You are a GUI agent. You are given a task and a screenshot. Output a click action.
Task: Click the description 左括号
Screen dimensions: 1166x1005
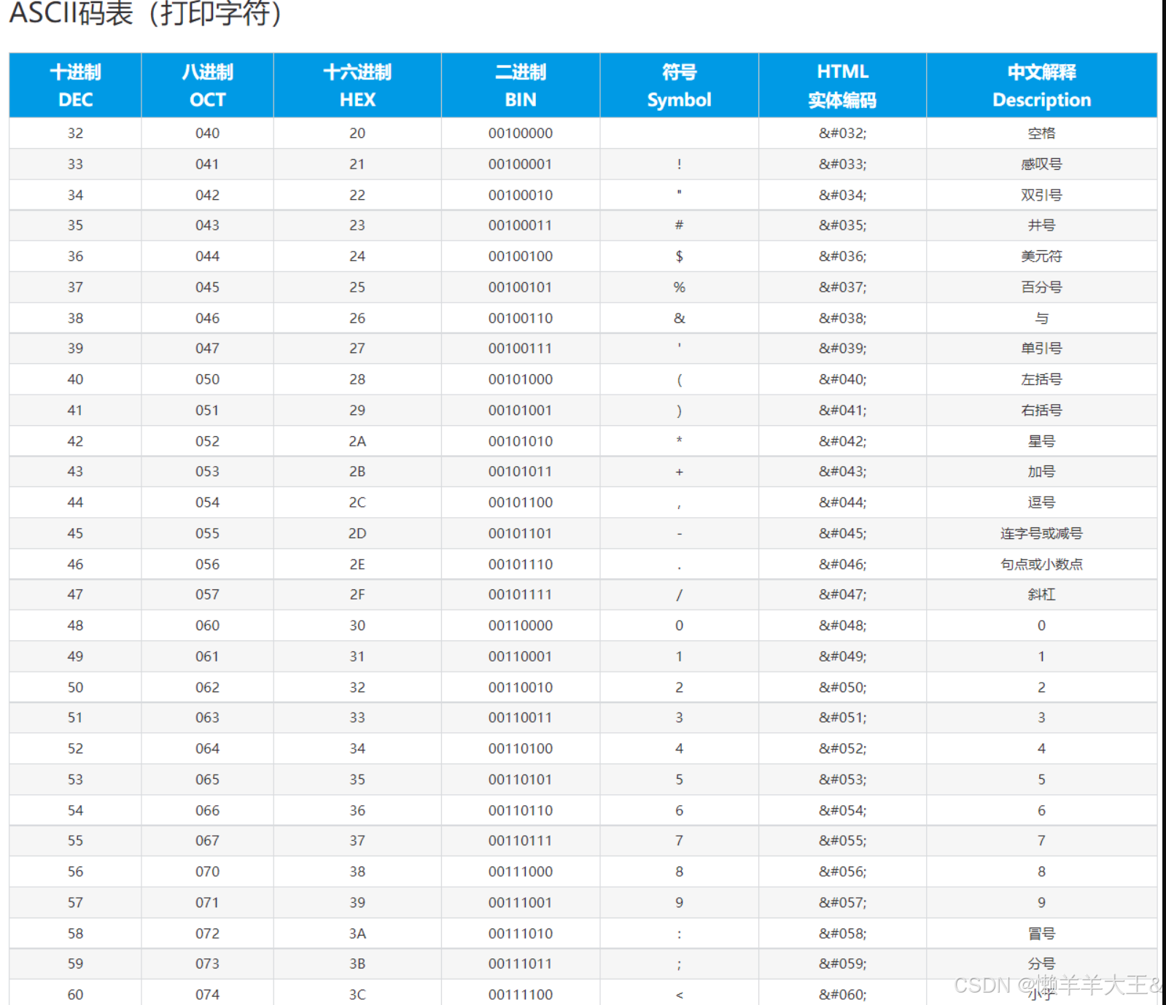(x=1041, y=379)
